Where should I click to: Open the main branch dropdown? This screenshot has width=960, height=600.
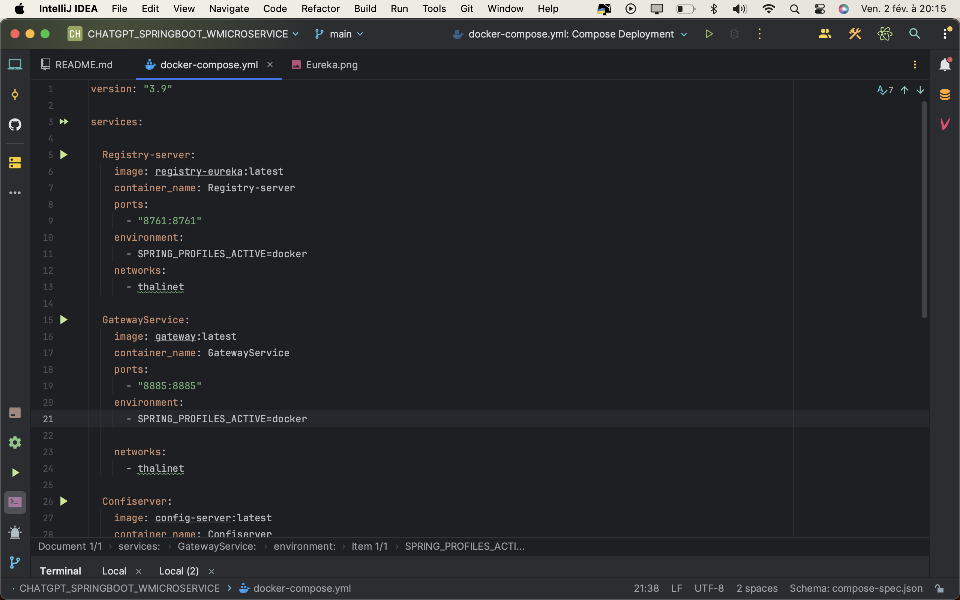(339, 34)
